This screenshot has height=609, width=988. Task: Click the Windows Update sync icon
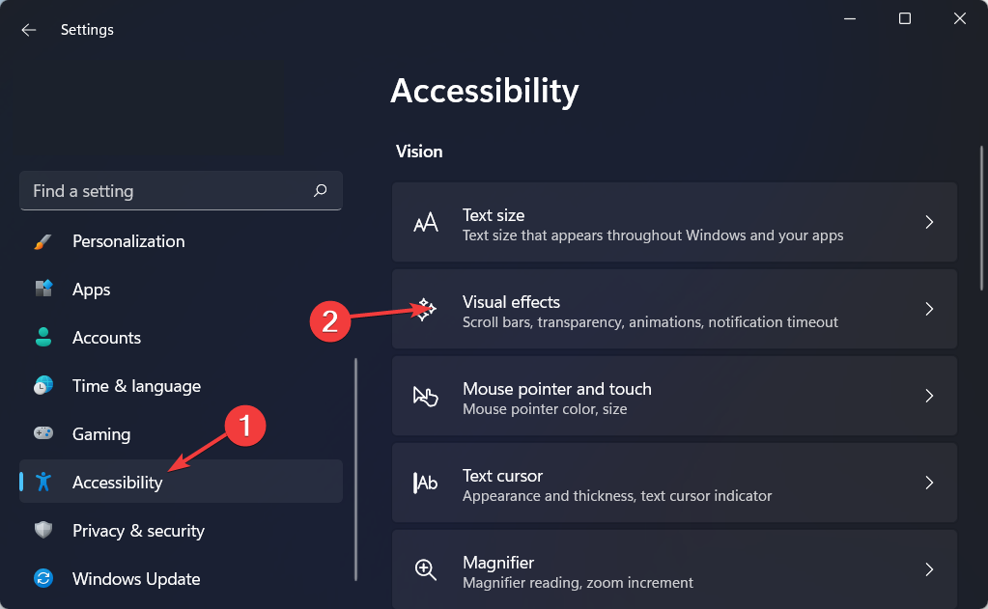tap(42, 578)
